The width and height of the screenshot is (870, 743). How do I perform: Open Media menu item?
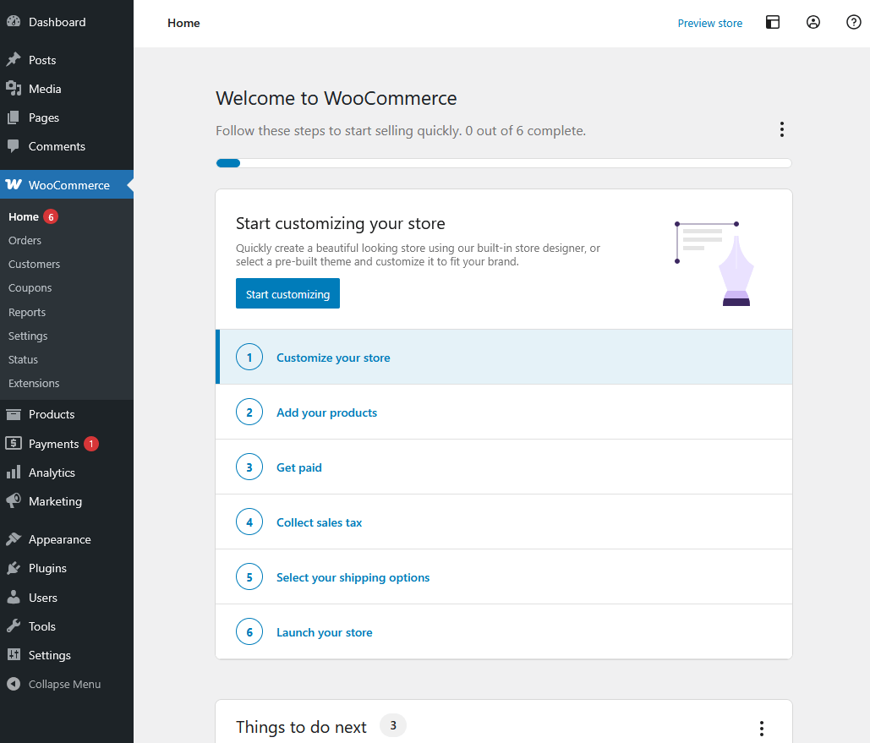click(67, 88)
